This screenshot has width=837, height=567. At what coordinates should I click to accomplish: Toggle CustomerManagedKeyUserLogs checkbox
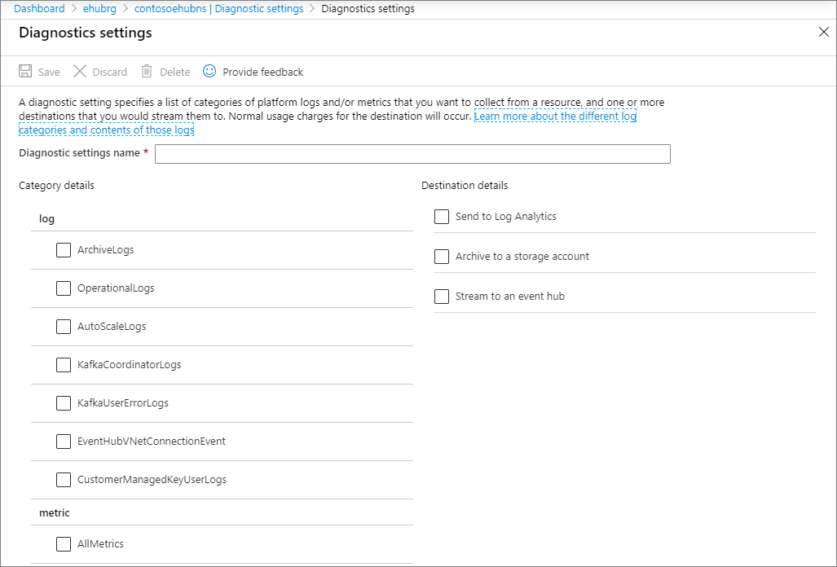pos(64,480)
